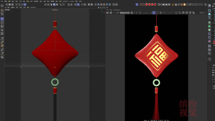Click the four-view layout icon
215x121 pixels.
pyautogui.click(x=117, y=4)
